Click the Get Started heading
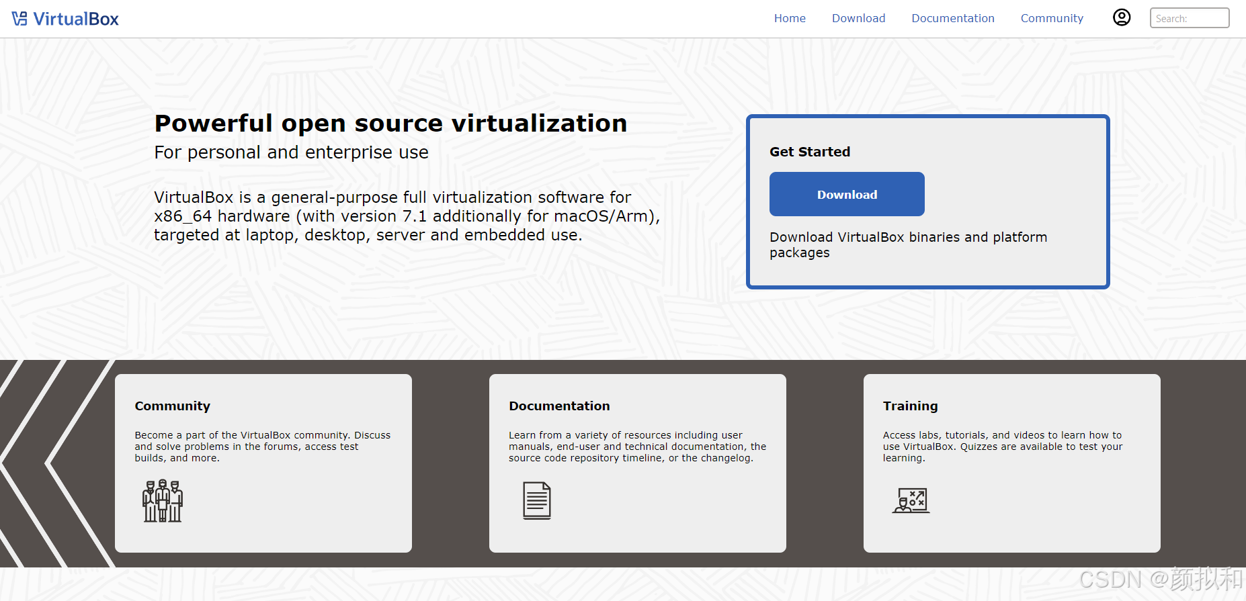This screenshot has width=1246, height=601. (x=810, y=152)
